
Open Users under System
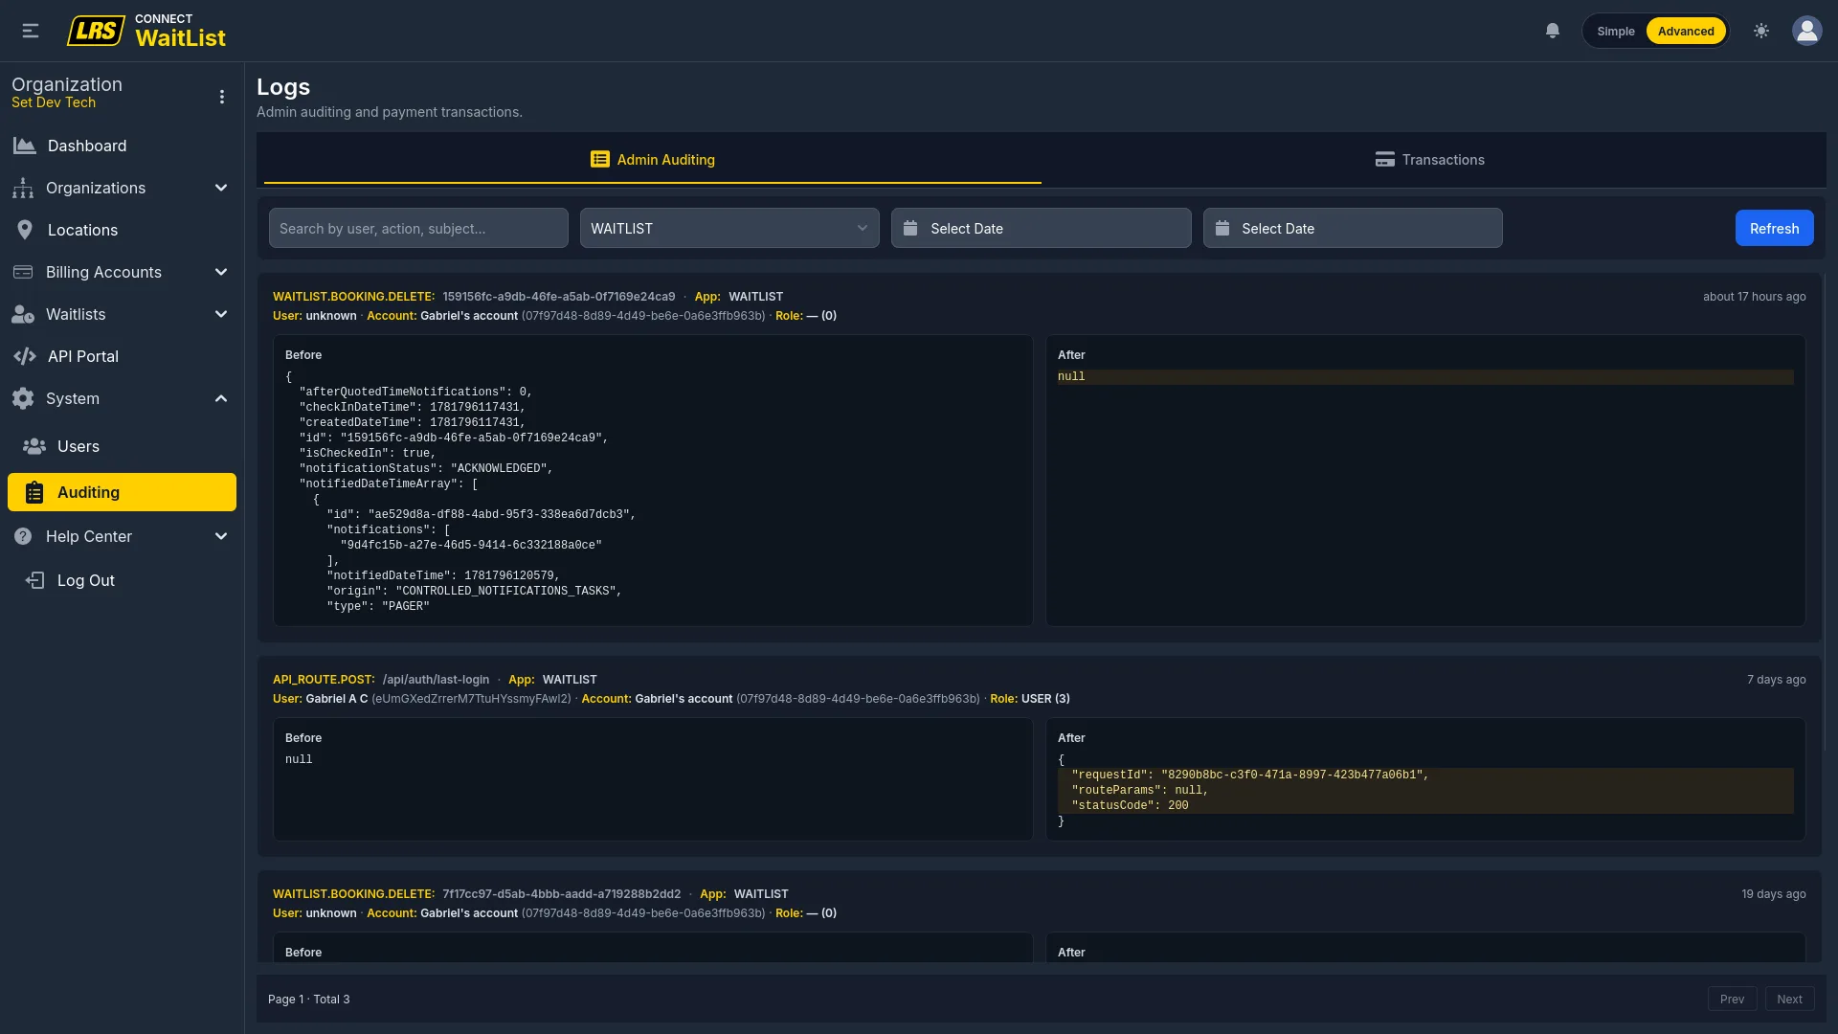pyautogui.click(x=122, y=446)
